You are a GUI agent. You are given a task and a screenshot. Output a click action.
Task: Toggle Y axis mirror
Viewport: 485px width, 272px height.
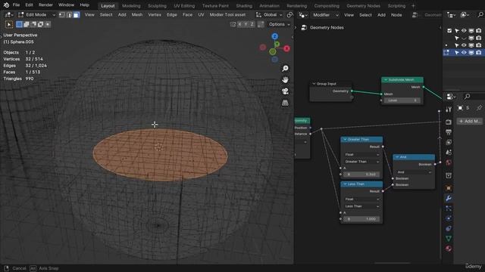[246, 24]
